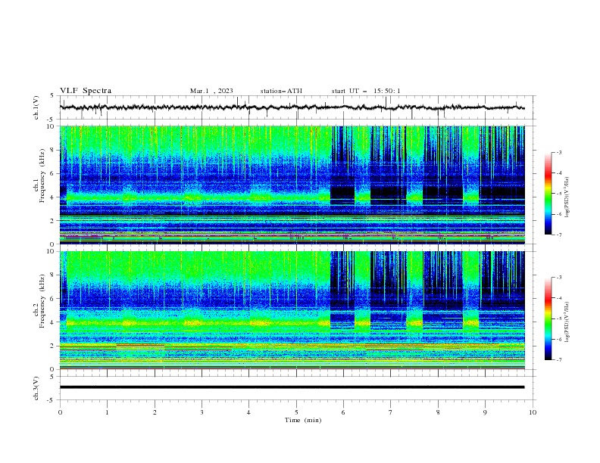The image size is (600, 463).
Task: Click the 'ch.3(V)' axis label
Action: [x=36, y=388]
